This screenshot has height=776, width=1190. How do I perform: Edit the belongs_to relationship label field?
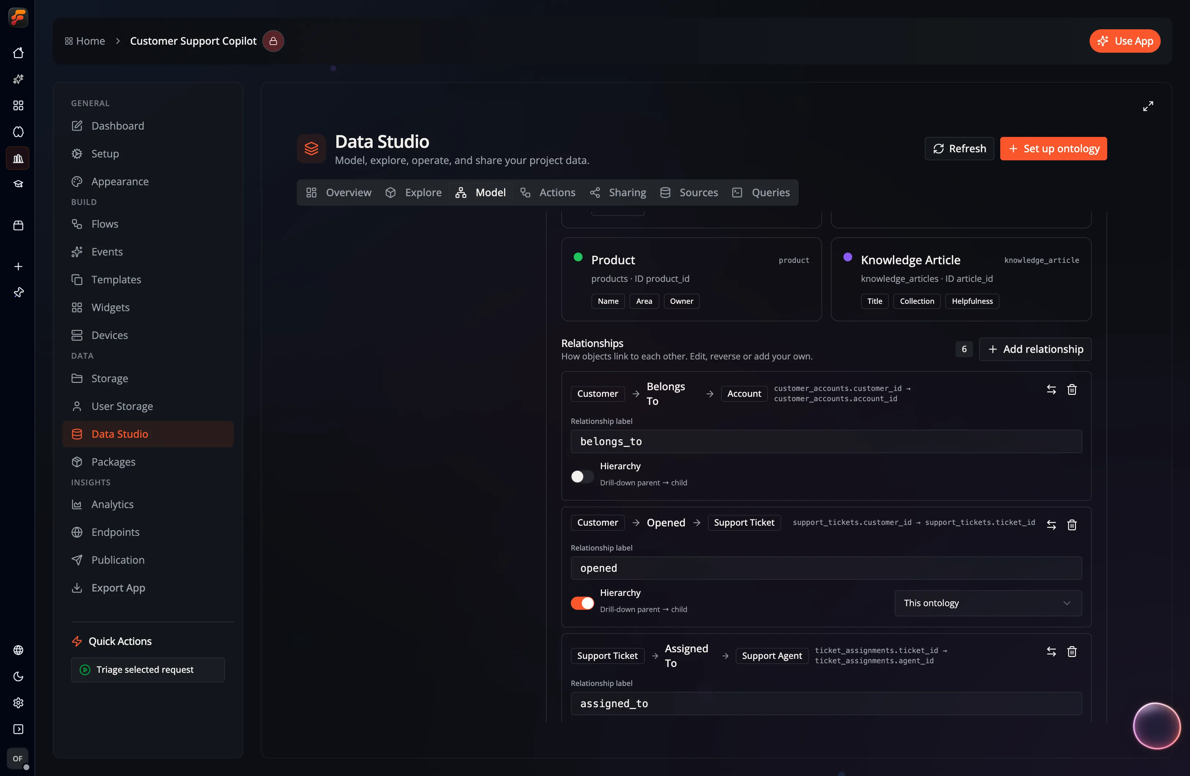point(826,442)
